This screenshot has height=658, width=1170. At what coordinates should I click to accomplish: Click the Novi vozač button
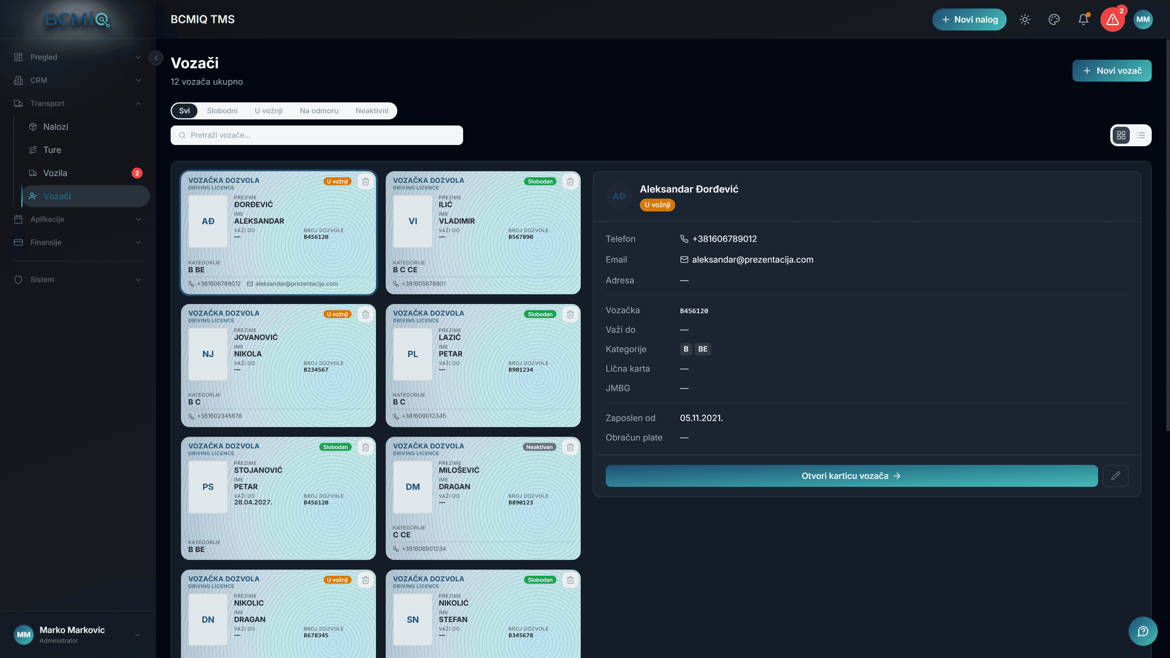(x=1112, y=71)
